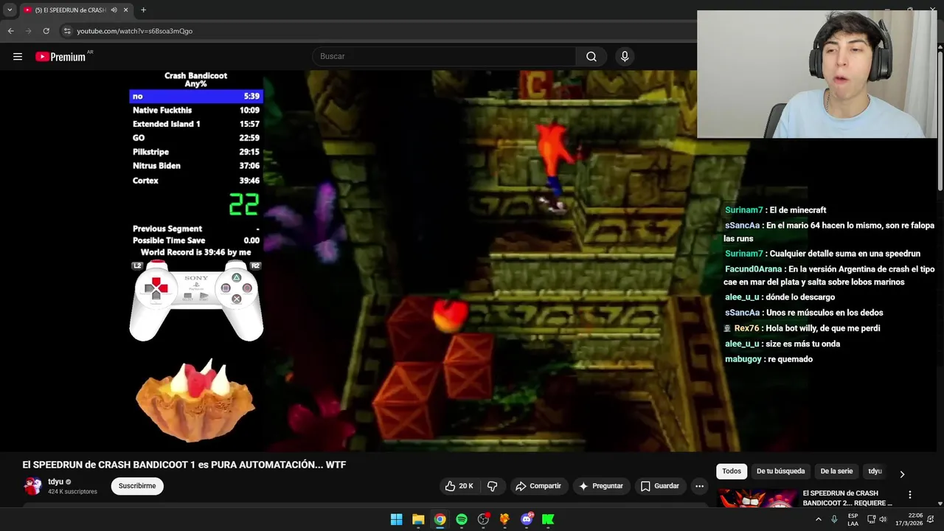The width and height of the screenshot is (944, 531).
Task: Open the tab search dropdown arrow
Action: click(x=10, y=10)
